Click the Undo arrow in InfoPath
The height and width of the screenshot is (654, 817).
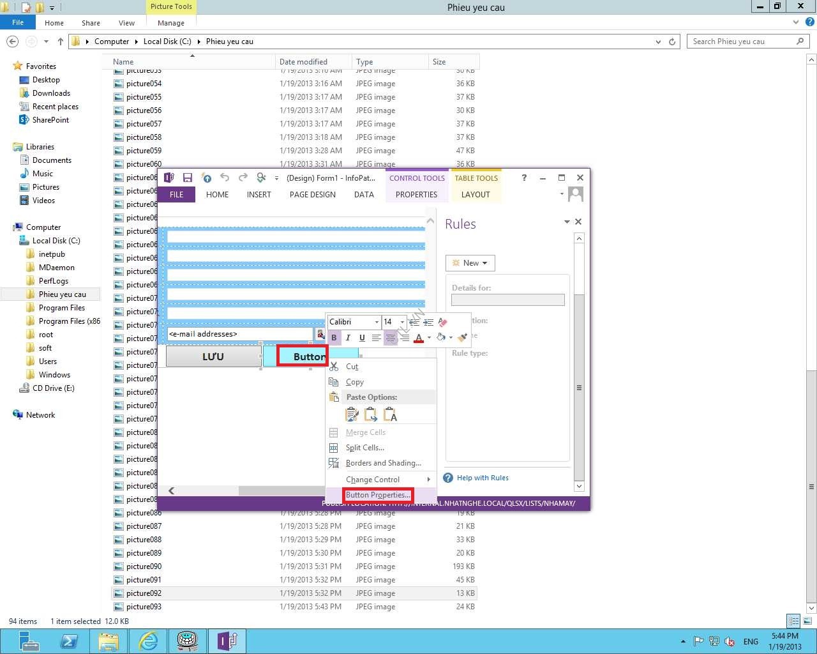click(225, 178)
